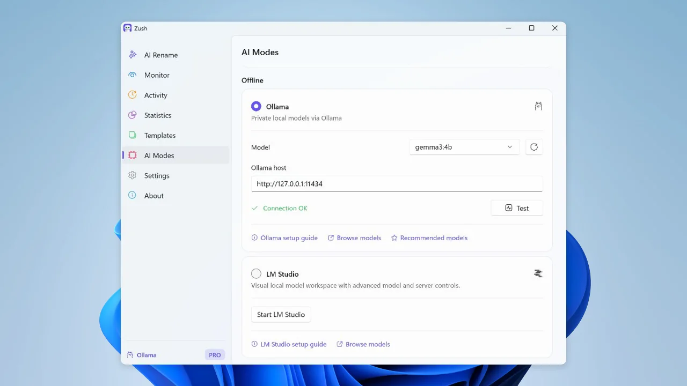Click the PRO badge
The height and width of the screenshot is (386, 687).
pyautogui.click(x=215, y=355)
